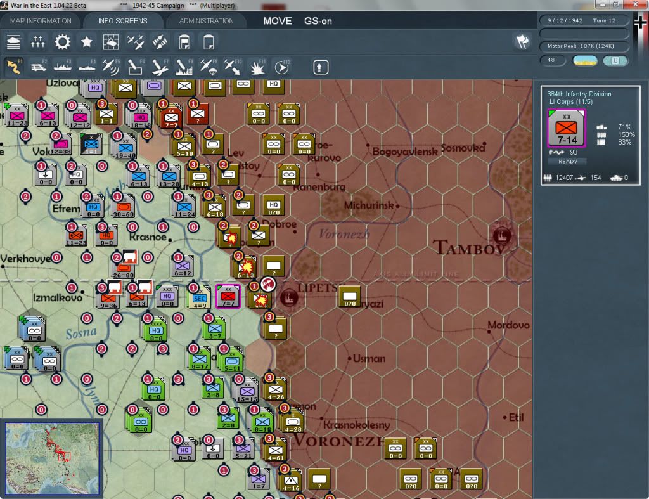Image resolution: width=649 pixels, height=499 pixels.
Task: Click the 93 movement points value
Action: [573, 152]
